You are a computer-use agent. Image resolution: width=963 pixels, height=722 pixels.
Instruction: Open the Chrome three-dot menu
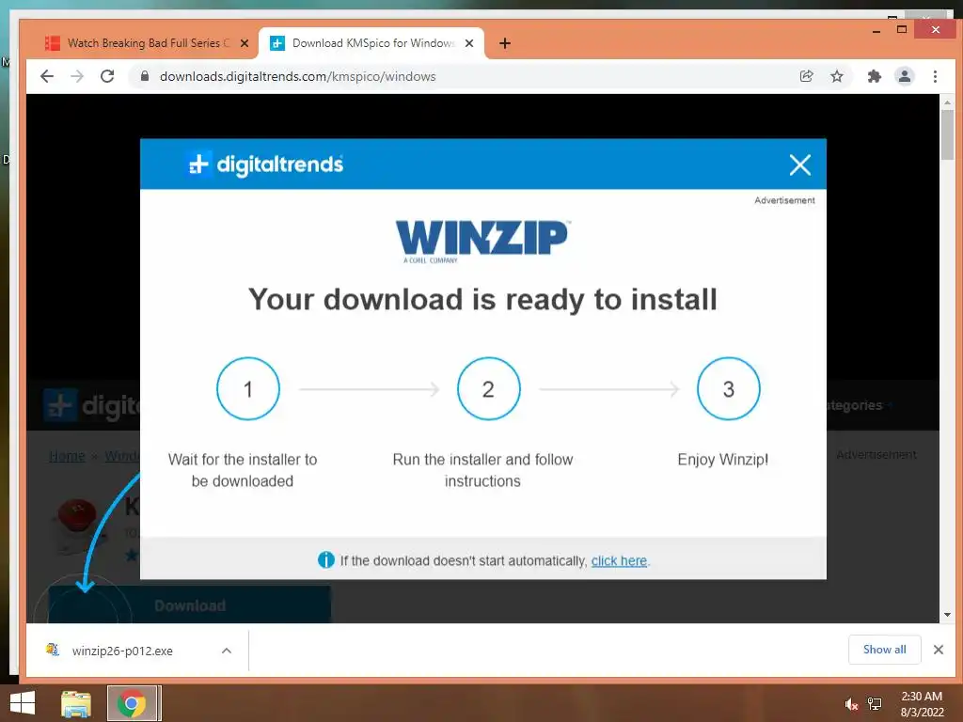point(935,76)
